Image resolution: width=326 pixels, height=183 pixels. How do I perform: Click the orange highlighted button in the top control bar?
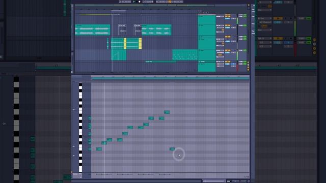[x=170, y=2]
